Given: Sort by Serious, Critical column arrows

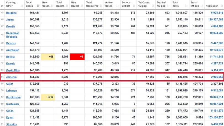Looking at the screenshot, I should click(x=134, y=6).
